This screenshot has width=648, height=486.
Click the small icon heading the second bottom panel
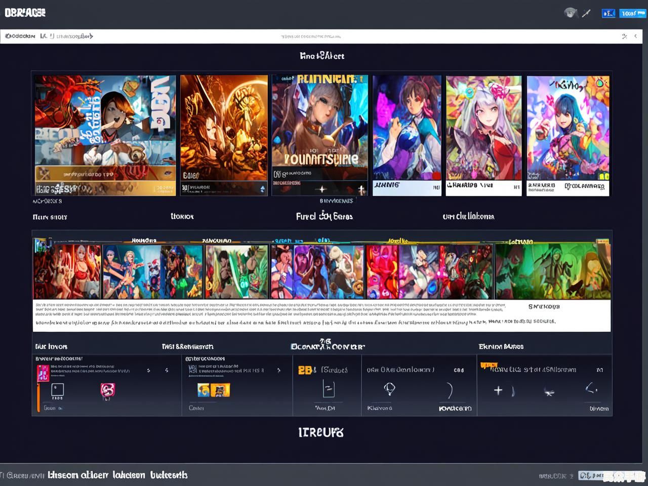(x=192, y=370)
